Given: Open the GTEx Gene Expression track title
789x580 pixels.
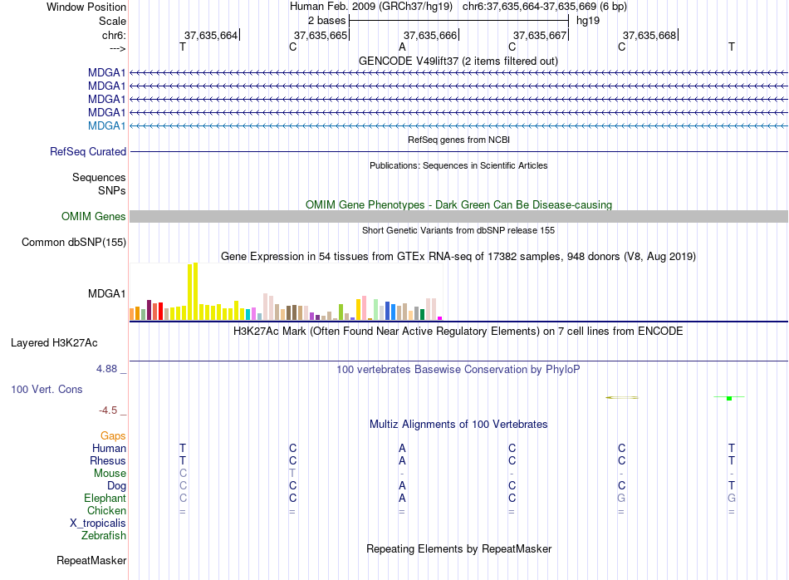Looking at the screenshot, I should [x=458, y=256].
